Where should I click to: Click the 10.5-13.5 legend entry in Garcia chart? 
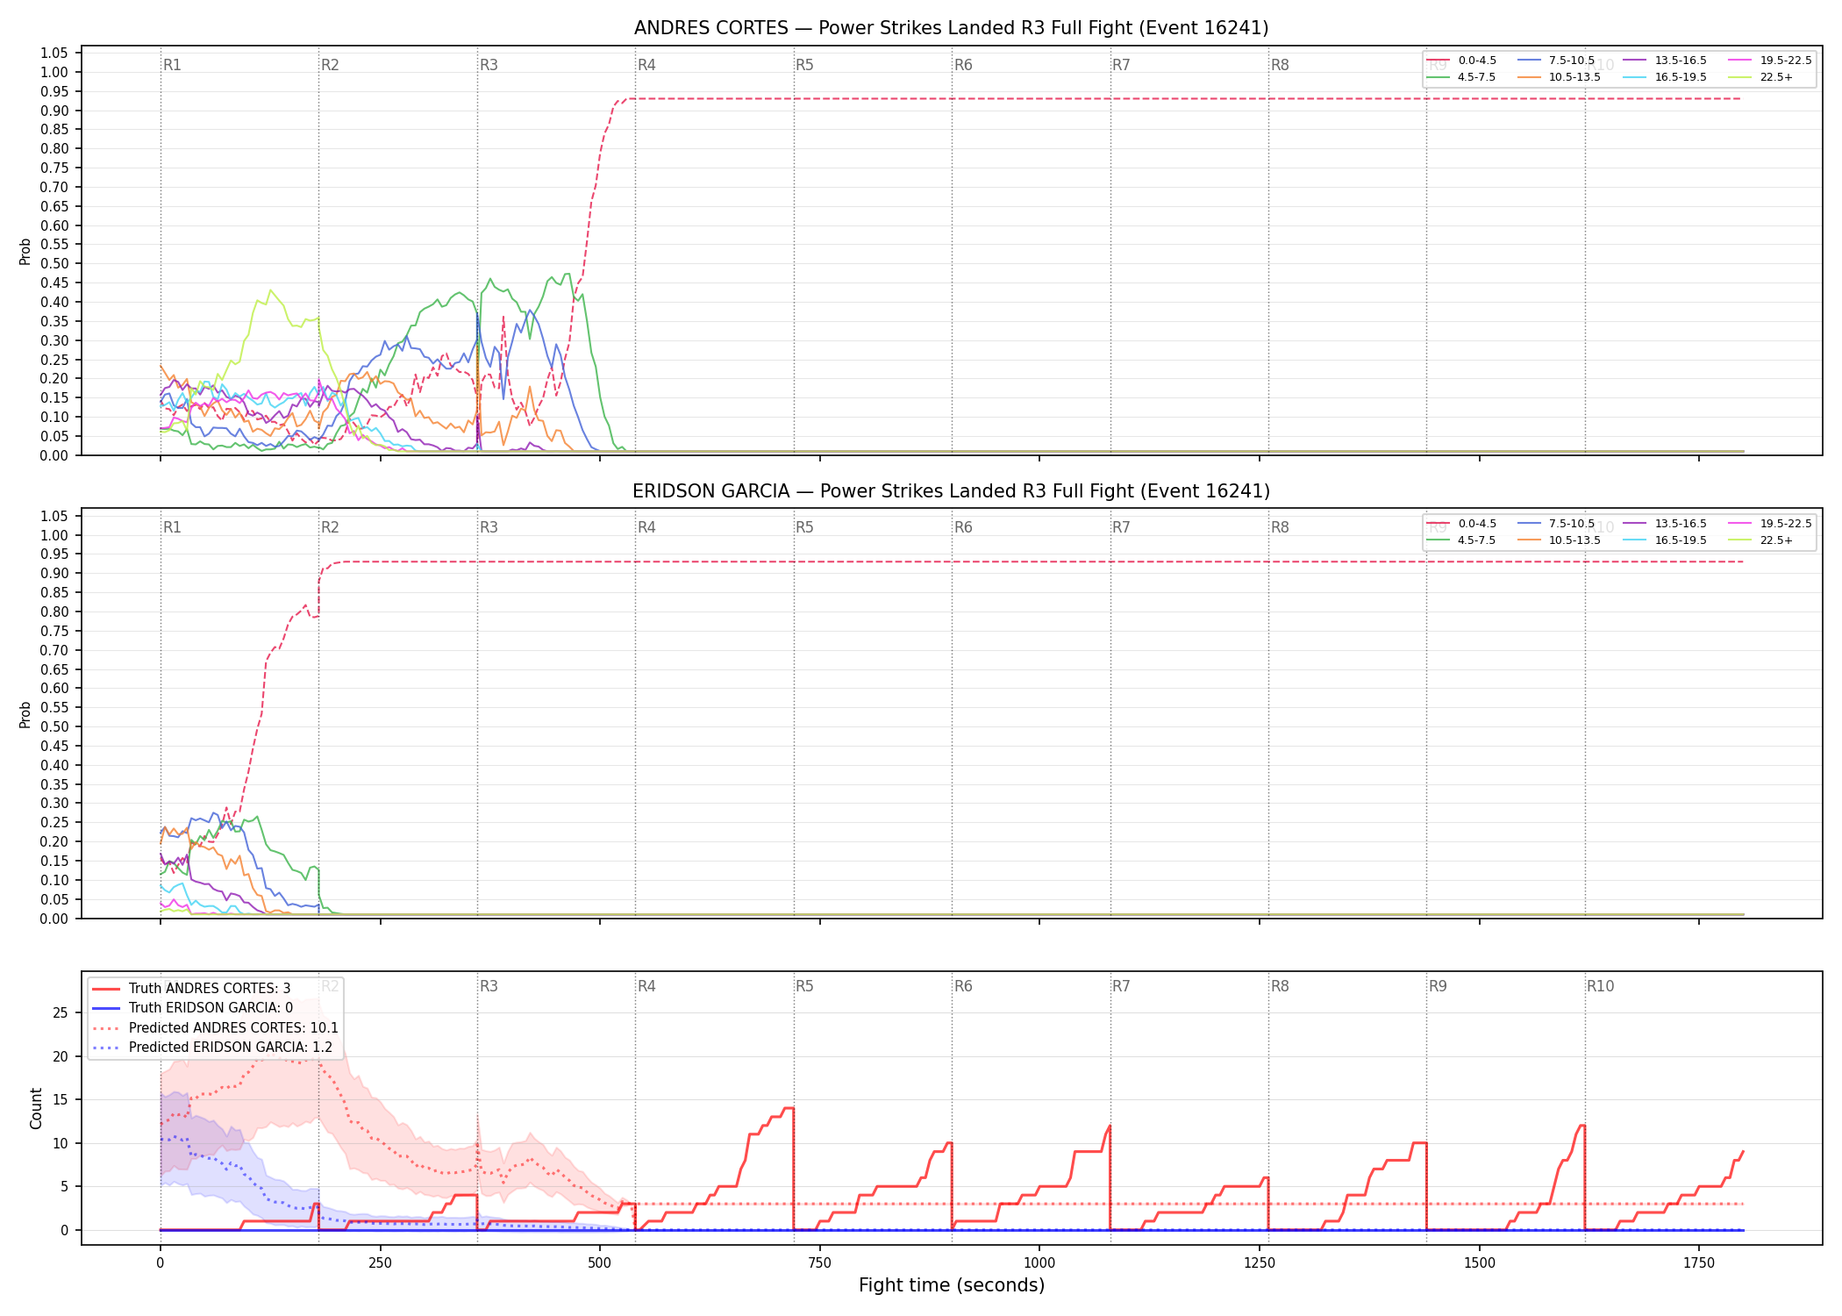(1559, 540)
